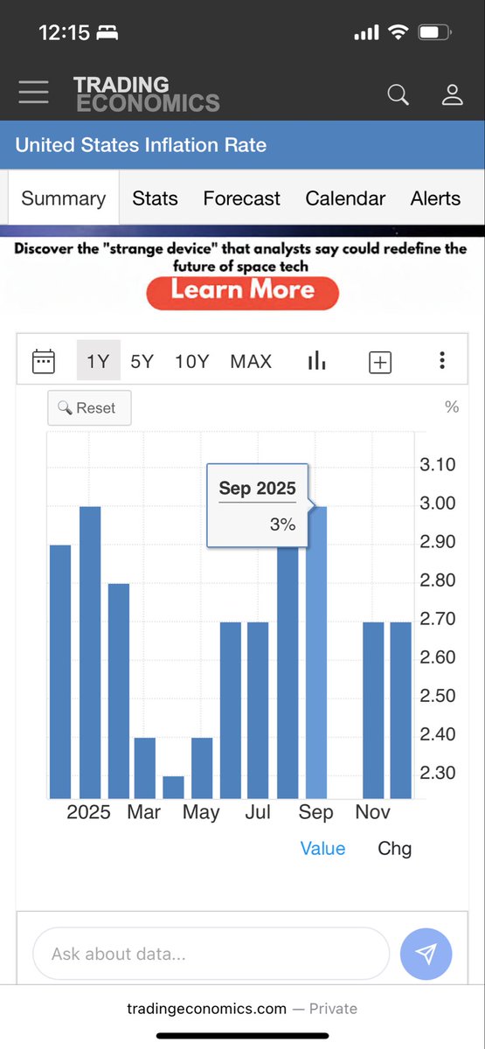Change chart type with bar icon
Screen dimensions: 485x1049
(316, 361)
